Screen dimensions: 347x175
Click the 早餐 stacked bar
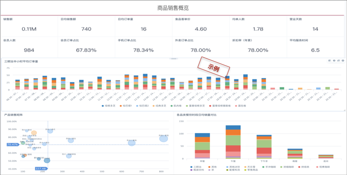[202, 146]
